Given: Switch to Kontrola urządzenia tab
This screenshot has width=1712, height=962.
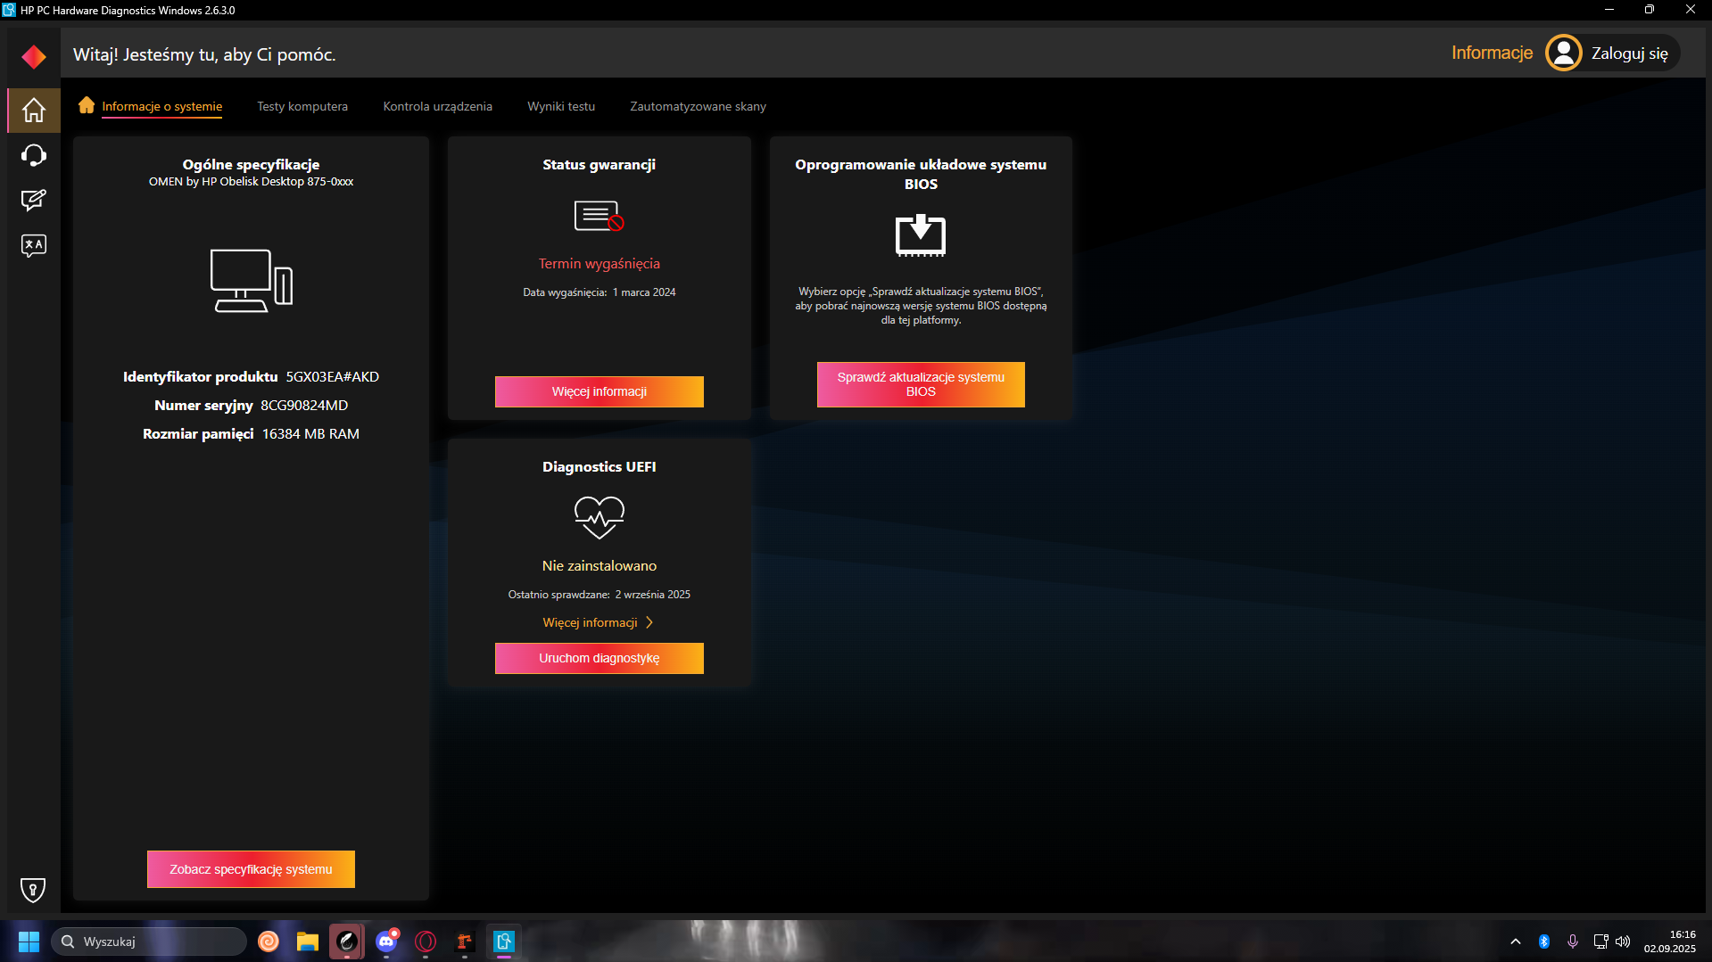Looking at the screenshot, I should pyautogui.click(x=437, y=106).
